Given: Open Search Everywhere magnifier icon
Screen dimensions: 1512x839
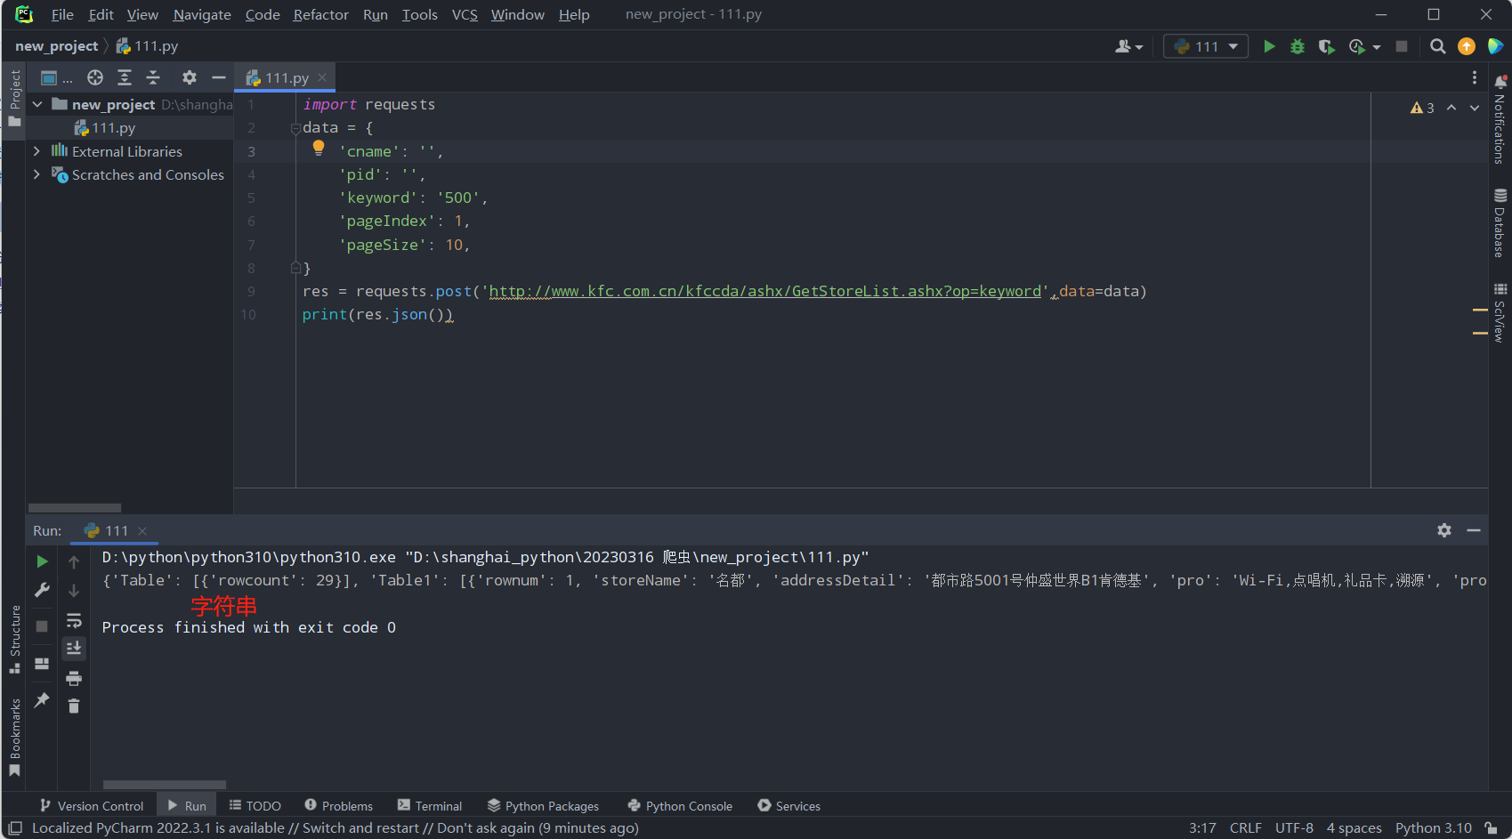Looking at the screenshot, I should click(x=1437, y=46).
